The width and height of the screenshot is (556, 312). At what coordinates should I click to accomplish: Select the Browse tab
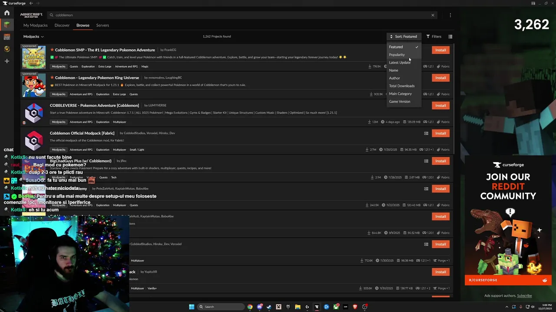click(83, 25)
